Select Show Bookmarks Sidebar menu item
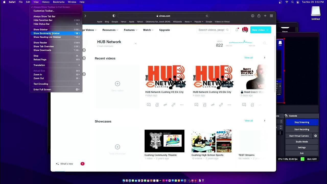This screenshot has height=184, width=327. tap(56, 33)
